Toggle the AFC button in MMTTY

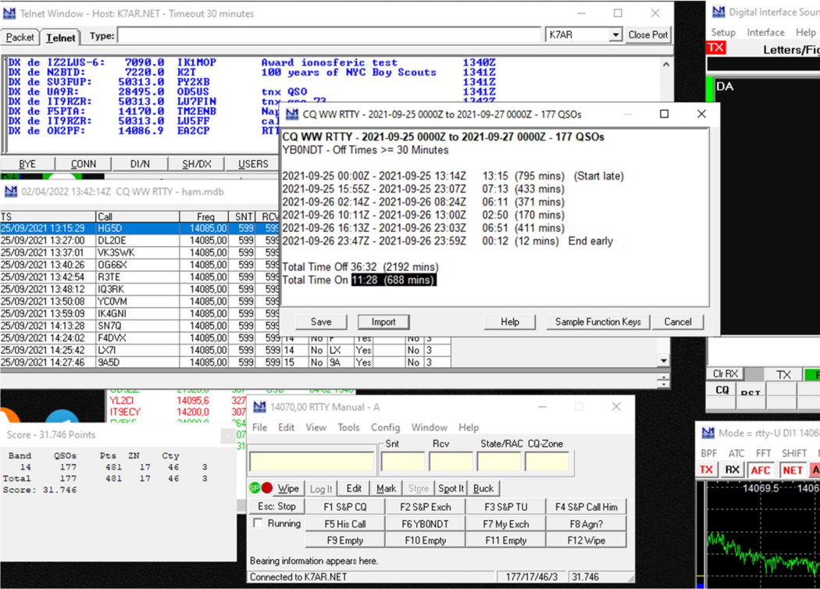click(760, 469)
